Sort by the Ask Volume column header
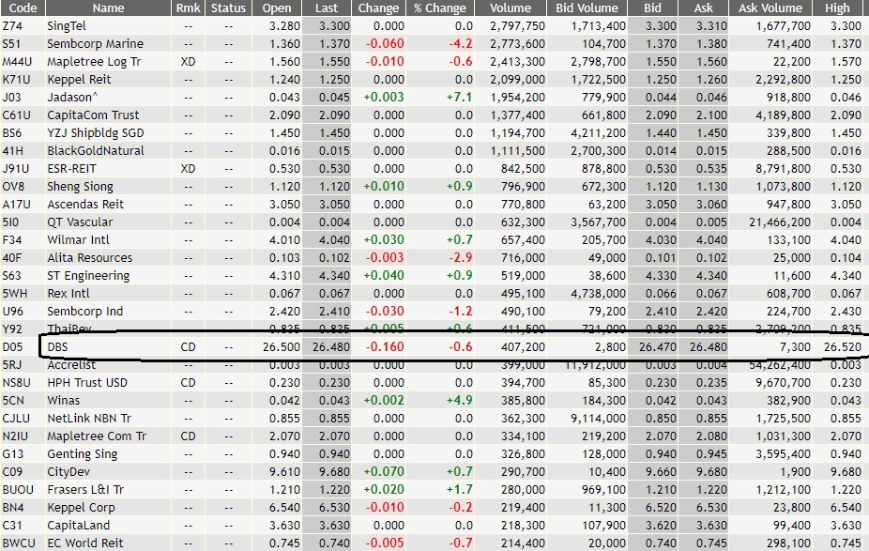The width and height of the screenshot is (869, 551). [x=770, y=8]
